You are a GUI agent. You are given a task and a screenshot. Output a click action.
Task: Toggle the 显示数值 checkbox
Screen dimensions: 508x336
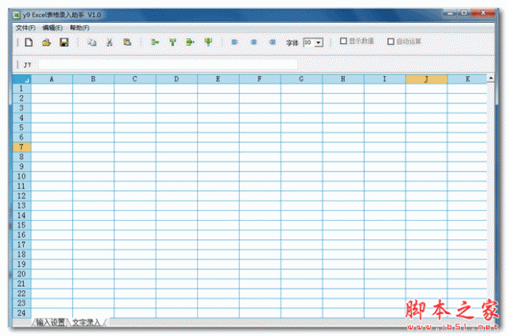(x=344, y=41)
